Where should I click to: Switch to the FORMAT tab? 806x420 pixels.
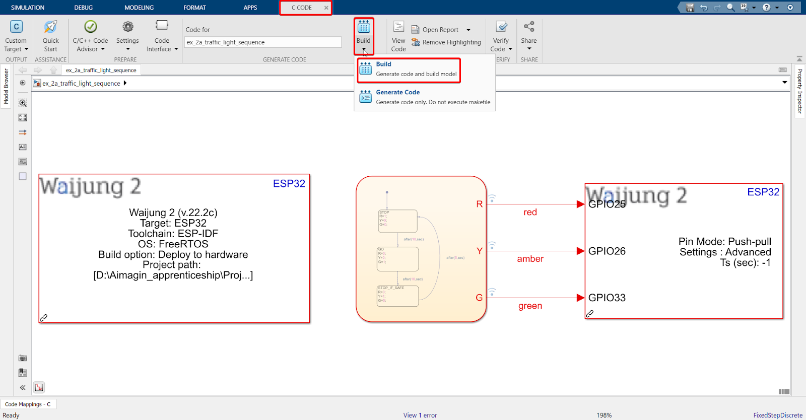[x=195, y=8]
